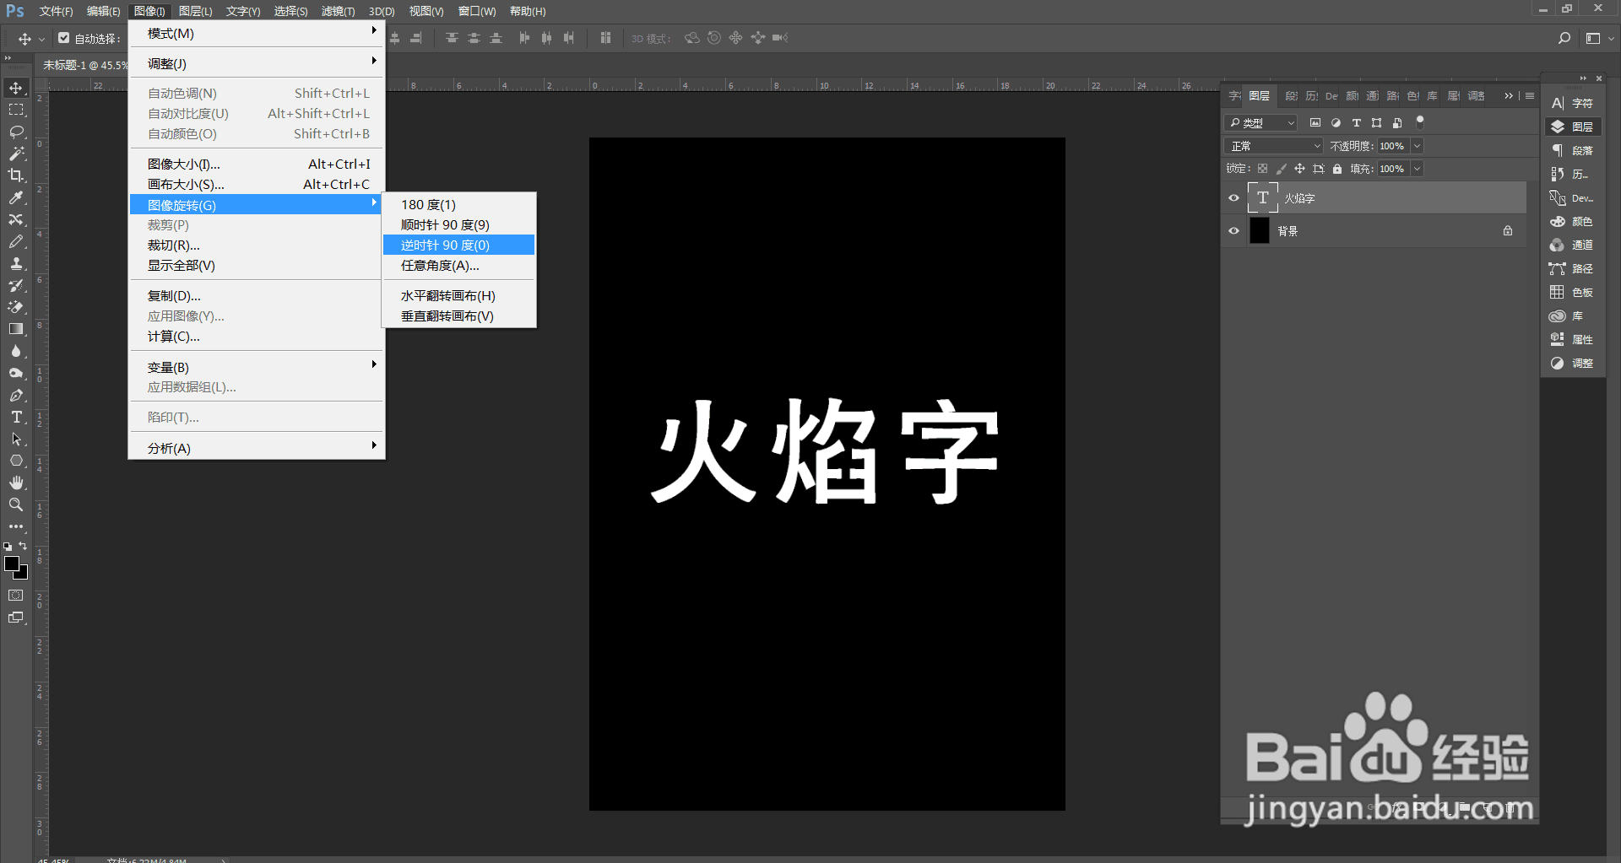Select 水平翻转画布 from the submenu
The image size is (1621, 863).
pos(447,295)
